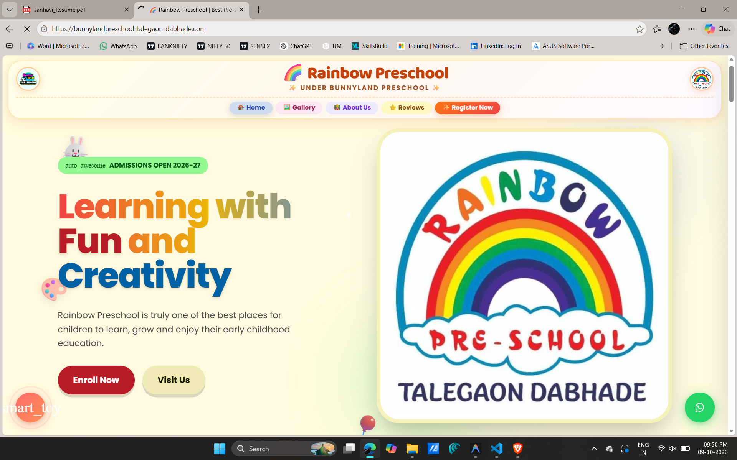This screenshot has width=737, height=460.
Task: Open File Explorer from taskbar
Action: (412, 449)
